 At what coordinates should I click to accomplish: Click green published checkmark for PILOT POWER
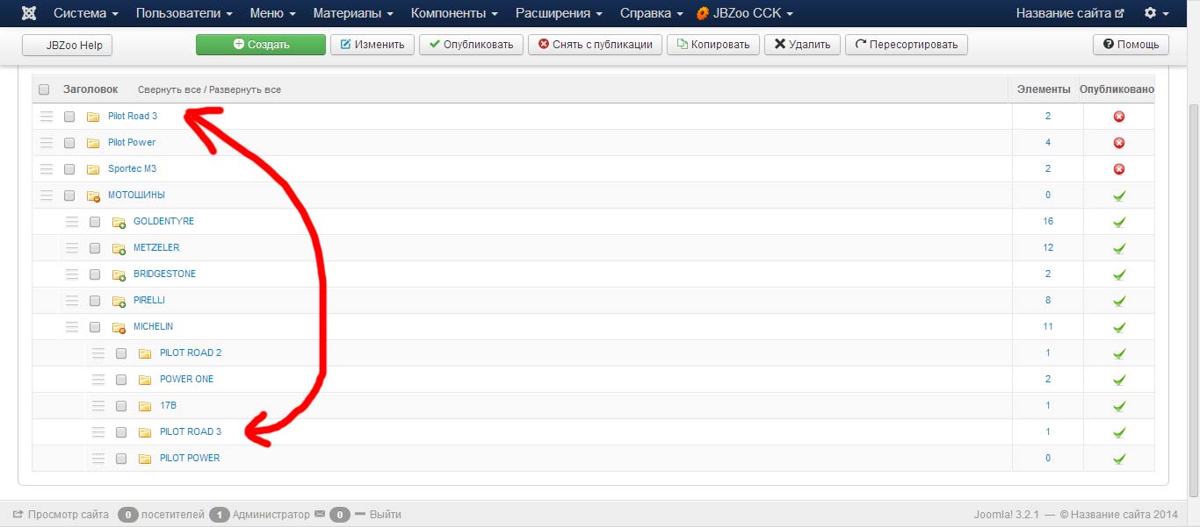click(x=1118, y=459)
